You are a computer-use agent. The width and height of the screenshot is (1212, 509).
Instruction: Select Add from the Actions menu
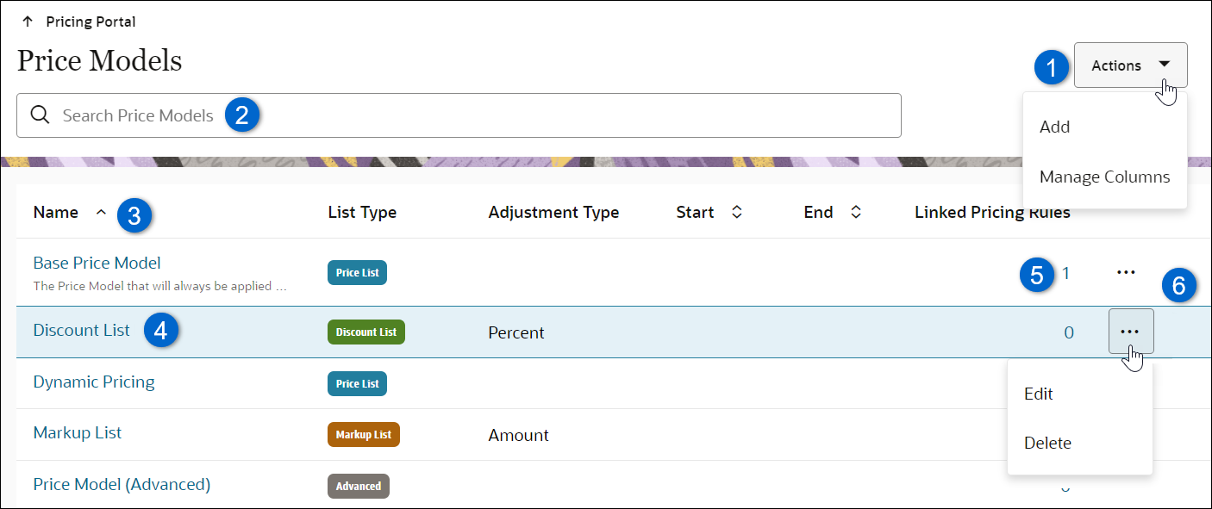point(1054,126)
